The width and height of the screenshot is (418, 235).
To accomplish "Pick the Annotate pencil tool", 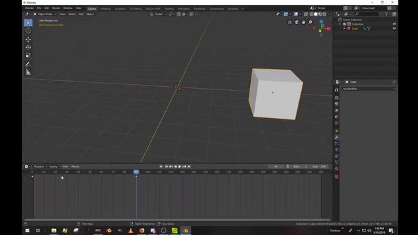I will click(x=28, y=64).
